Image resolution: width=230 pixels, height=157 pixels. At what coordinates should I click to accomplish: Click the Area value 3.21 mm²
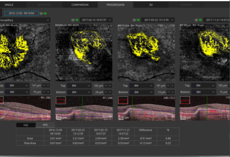[78, 138]
